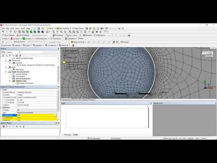Click the red icon after Direct FE

[x=73, y=45]
